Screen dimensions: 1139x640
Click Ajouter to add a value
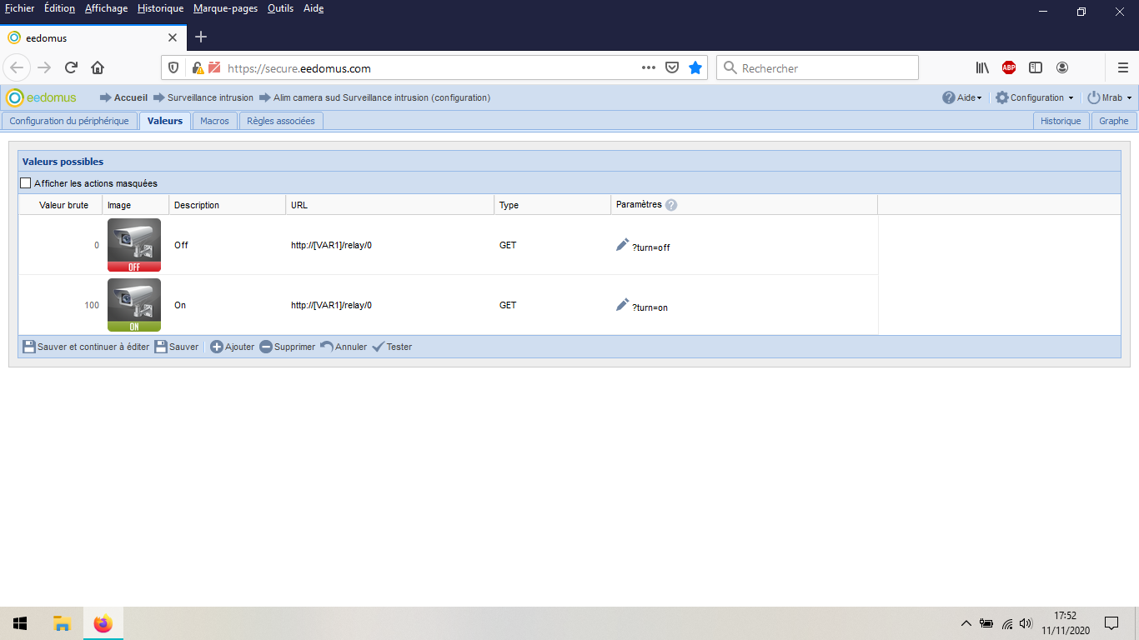(232, 347)
